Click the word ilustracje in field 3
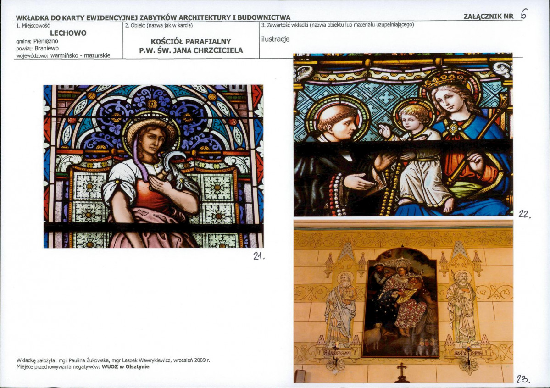The width and height of the screenshot is (550, 388). click(275, 39)
